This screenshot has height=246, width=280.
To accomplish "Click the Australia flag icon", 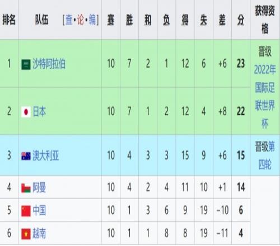I will click(26, 156).
